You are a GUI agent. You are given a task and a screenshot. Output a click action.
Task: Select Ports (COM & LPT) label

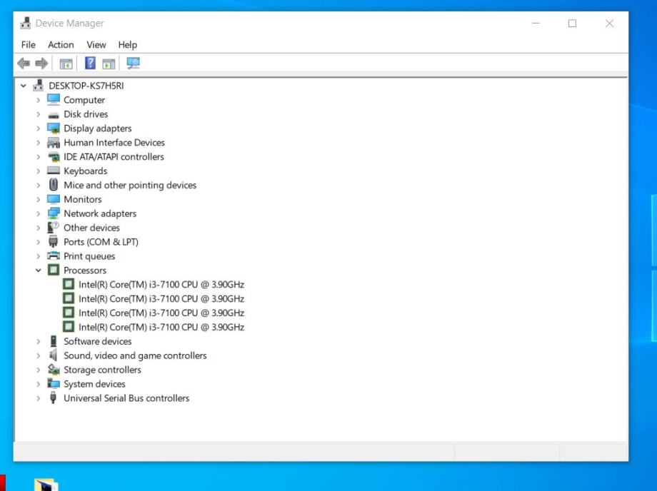pyautogui.click(x=101, y=242)
